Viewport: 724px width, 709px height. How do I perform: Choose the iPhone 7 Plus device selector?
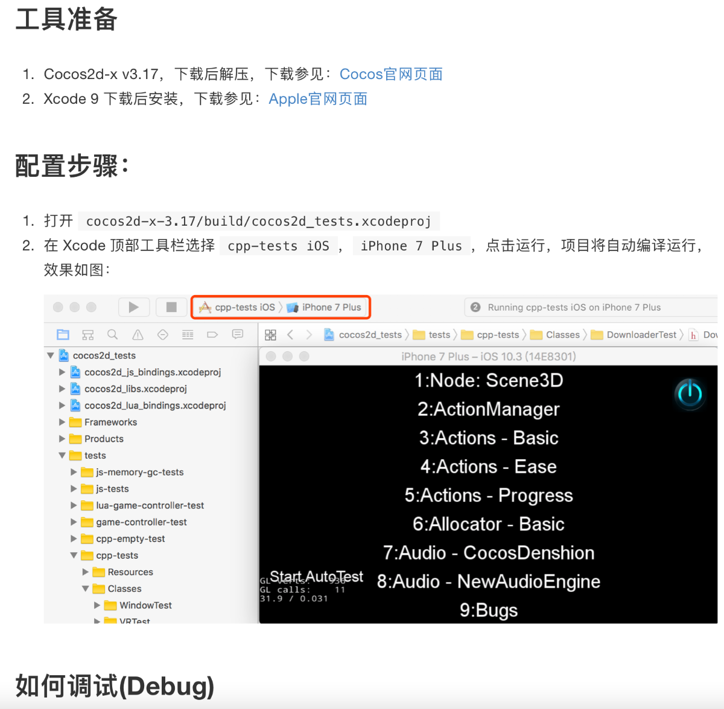[324, 307]
